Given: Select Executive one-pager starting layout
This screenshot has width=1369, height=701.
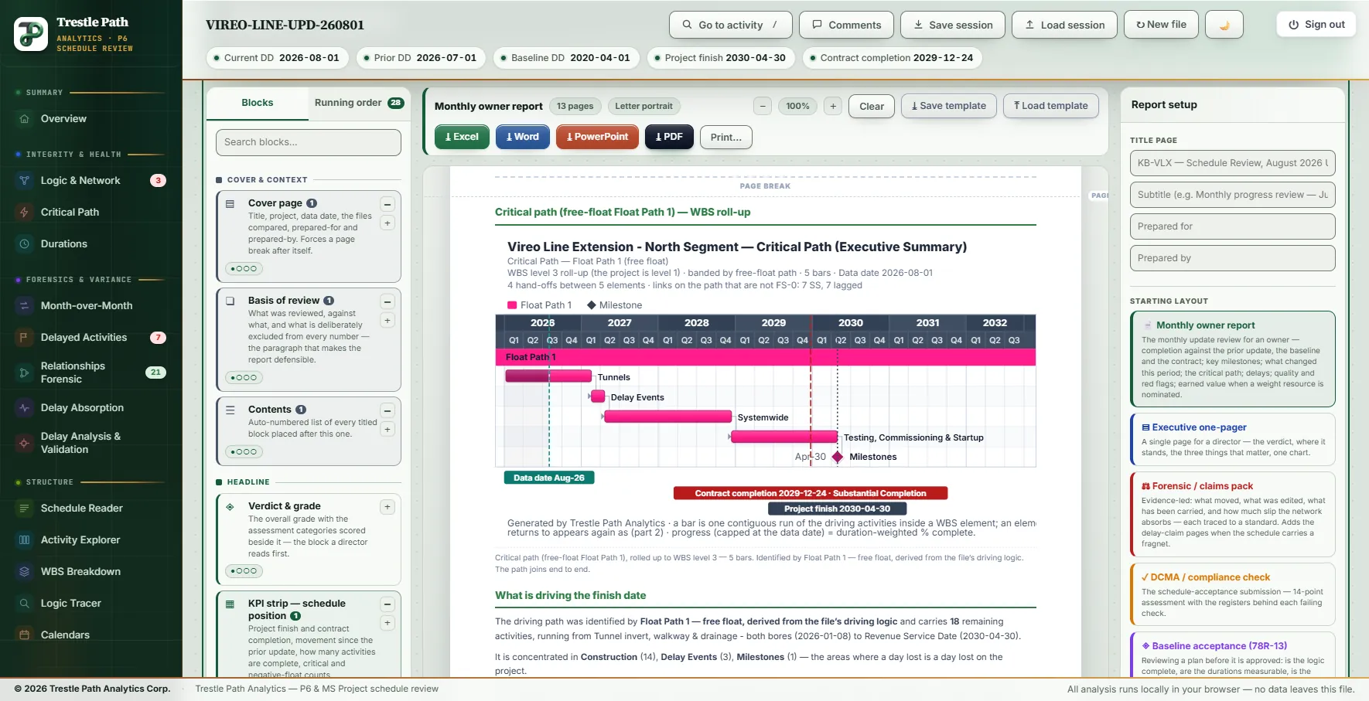Looking at the screenshot, I should point(1233,440).
